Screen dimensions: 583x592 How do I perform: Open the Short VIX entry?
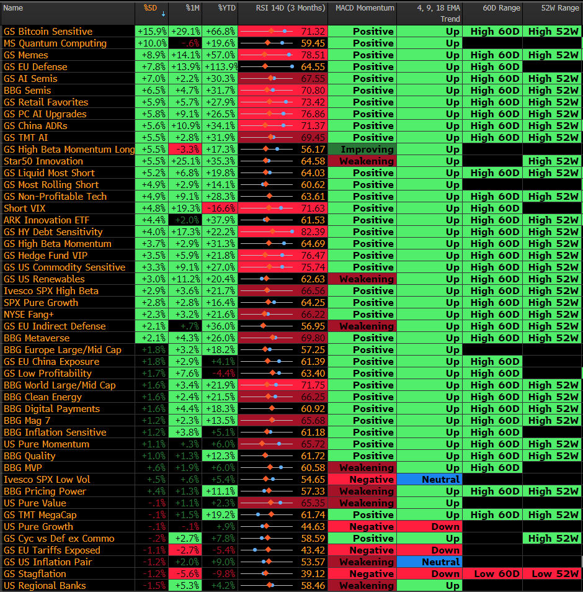[25, 209]
